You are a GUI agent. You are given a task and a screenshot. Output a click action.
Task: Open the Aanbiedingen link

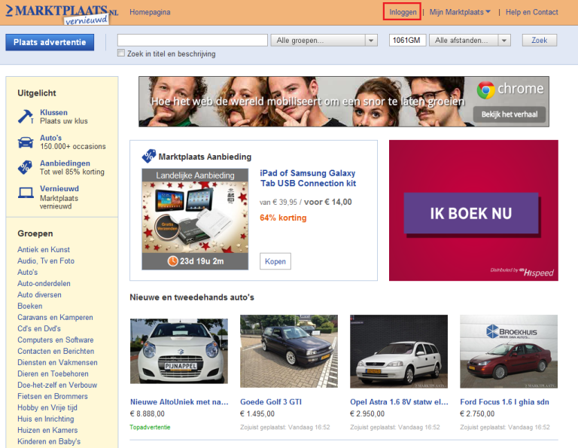click(x=65, y=163)
